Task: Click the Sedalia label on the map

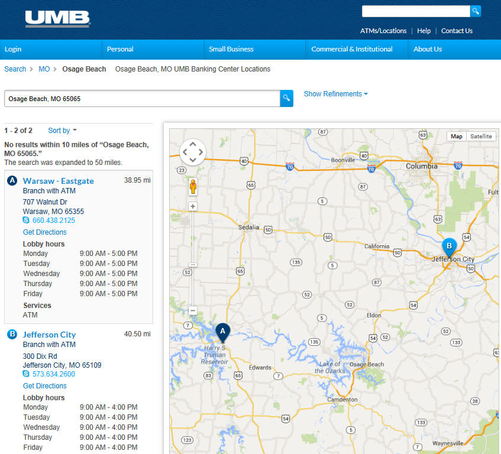Action: point(248,227)
